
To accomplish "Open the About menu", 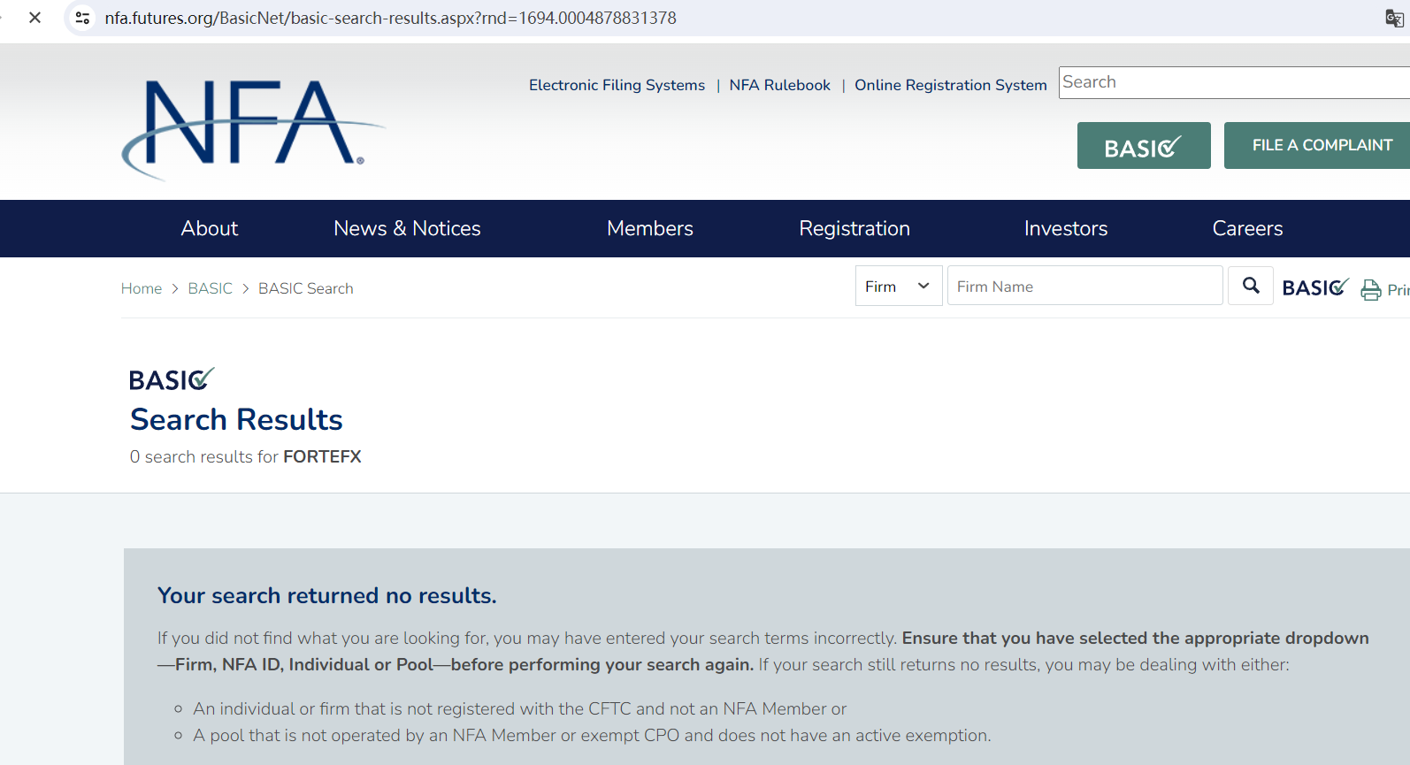I will (x=210, y=228).
